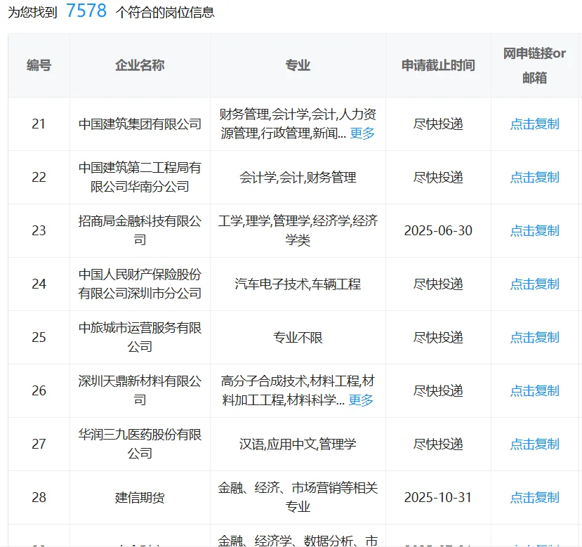Image resolution: width=582 pixels, height=547 pixels.
Task: Select company name 中旅城市运营服务有限公司
Action: tap(140, 338)
